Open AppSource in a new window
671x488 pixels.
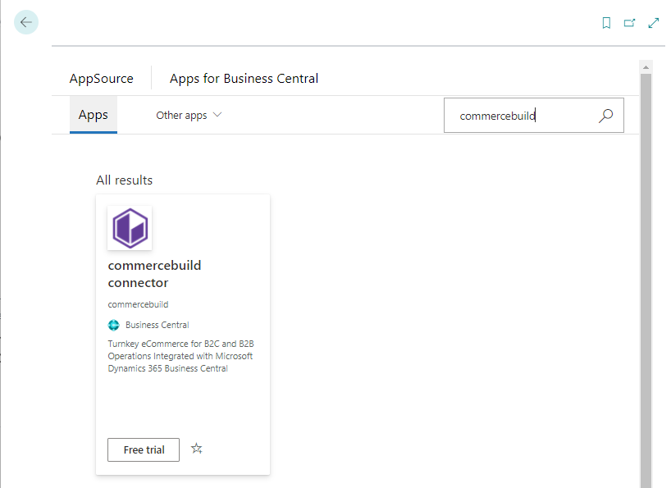click(x=630, y=22)
